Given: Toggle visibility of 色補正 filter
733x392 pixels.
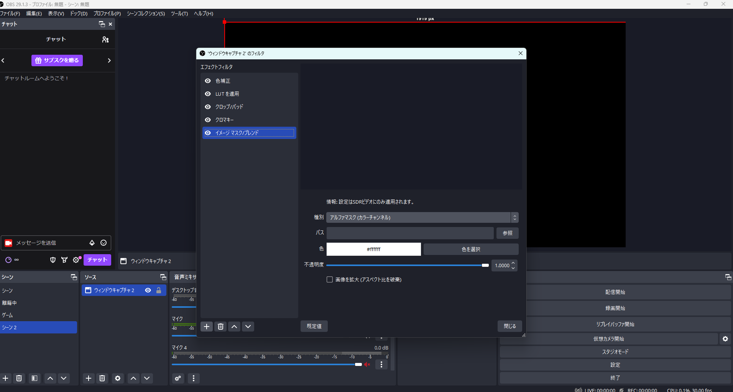Looking at the screenshot, I should tap(208, 81).
